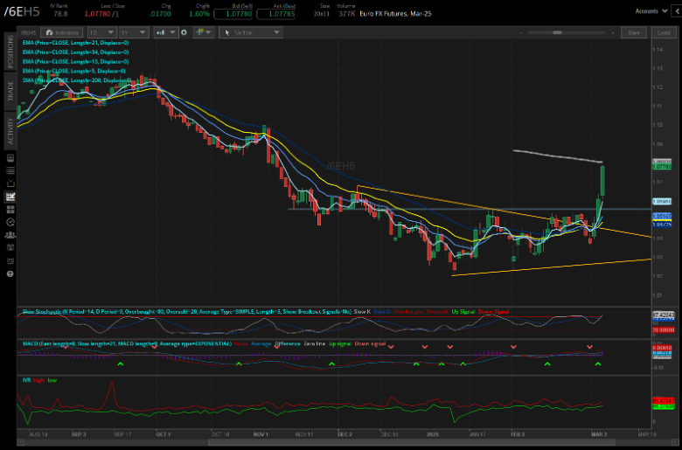This screenshot has width=682, height=450.
Task: Open the No Tool drawing dropdown
Action: 251,32
